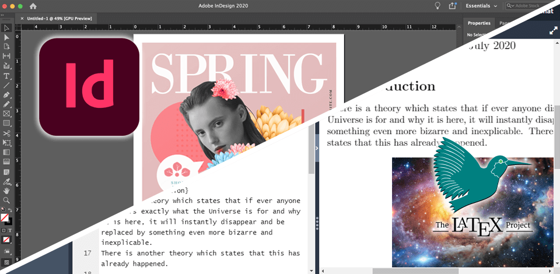Screen dimensions: 560x274
Task: Select the Direct Selection tool
Action: click(6, 37)
